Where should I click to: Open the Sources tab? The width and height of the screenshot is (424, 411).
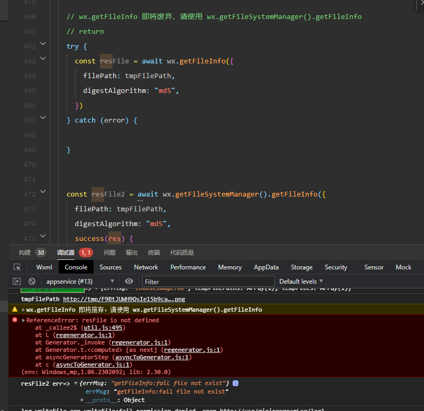click(x=110, y=267)
